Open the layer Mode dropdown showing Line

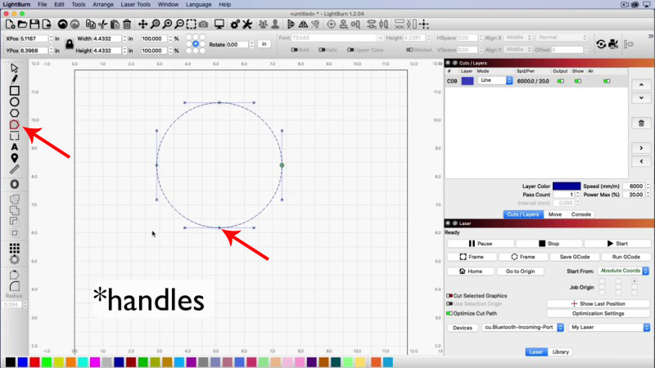click(x=495, y=81)
